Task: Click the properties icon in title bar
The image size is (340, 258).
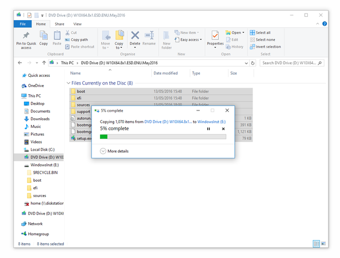Action: click(x=29, y=15)
